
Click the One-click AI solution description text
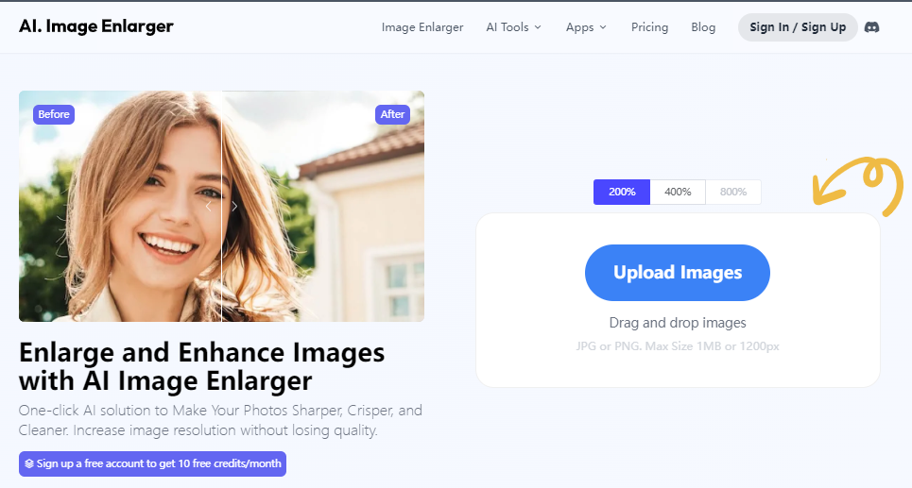click(220, 420)
